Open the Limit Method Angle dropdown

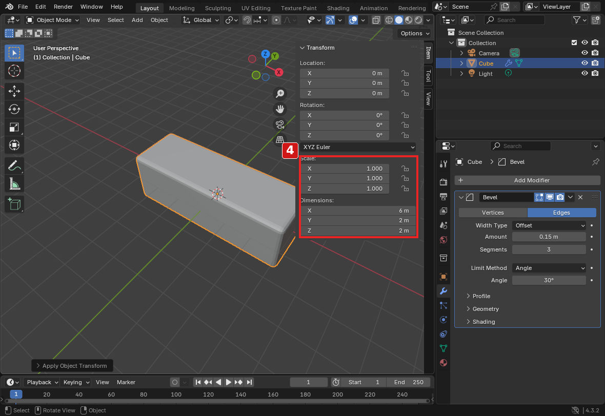click(549, 268)
